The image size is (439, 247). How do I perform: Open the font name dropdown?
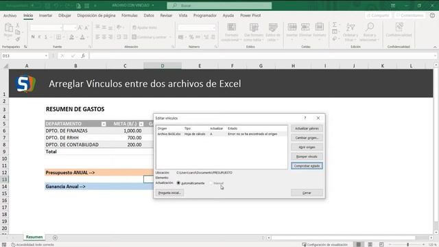coord(61,27)
